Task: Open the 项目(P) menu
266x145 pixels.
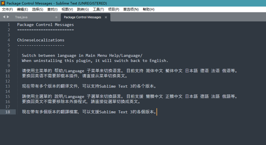Action: [x=114, y=9]
